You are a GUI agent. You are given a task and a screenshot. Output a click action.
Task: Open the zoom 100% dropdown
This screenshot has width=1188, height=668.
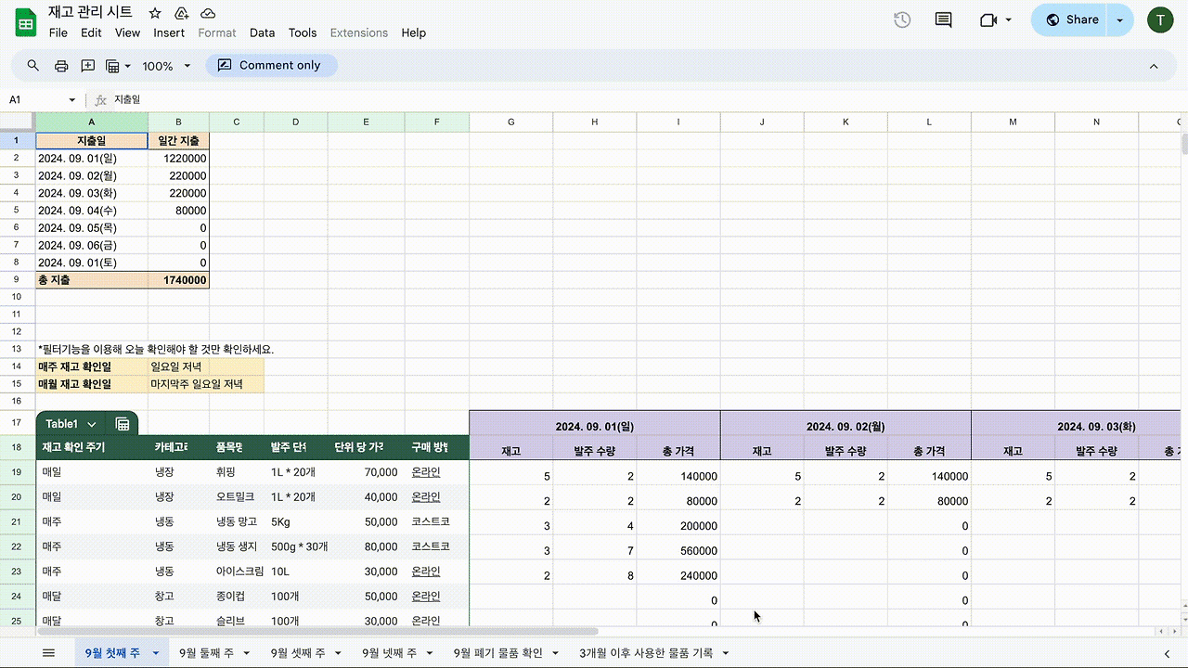[167, 66]
